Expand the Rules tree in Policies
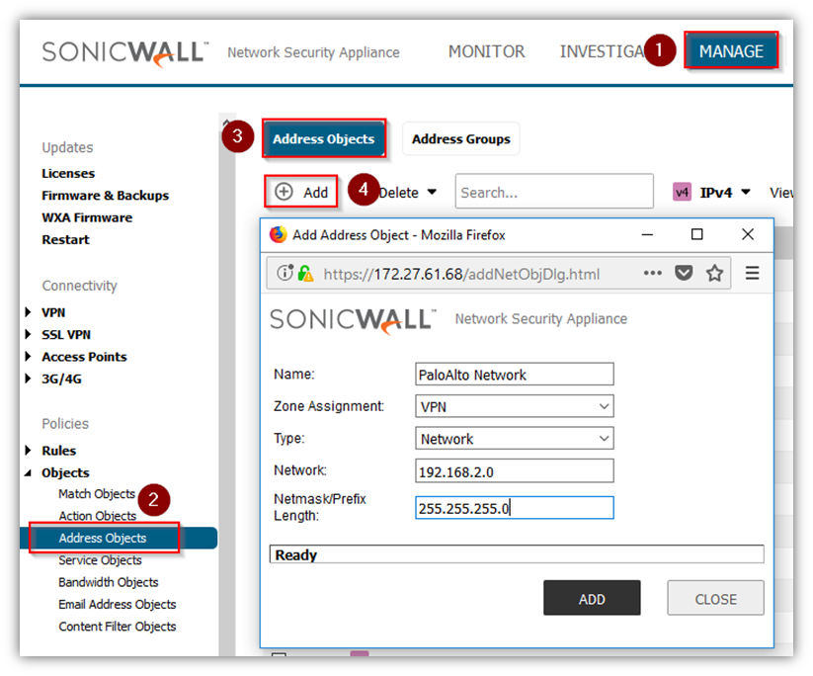This screenshot has width=813, height=676. pos(29,451)
